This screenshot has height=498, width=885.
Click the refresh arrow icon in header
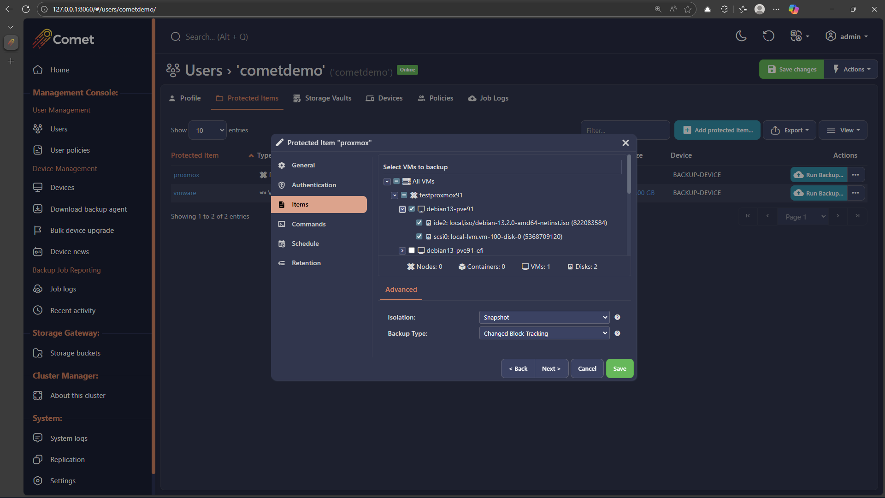[768, 36]
